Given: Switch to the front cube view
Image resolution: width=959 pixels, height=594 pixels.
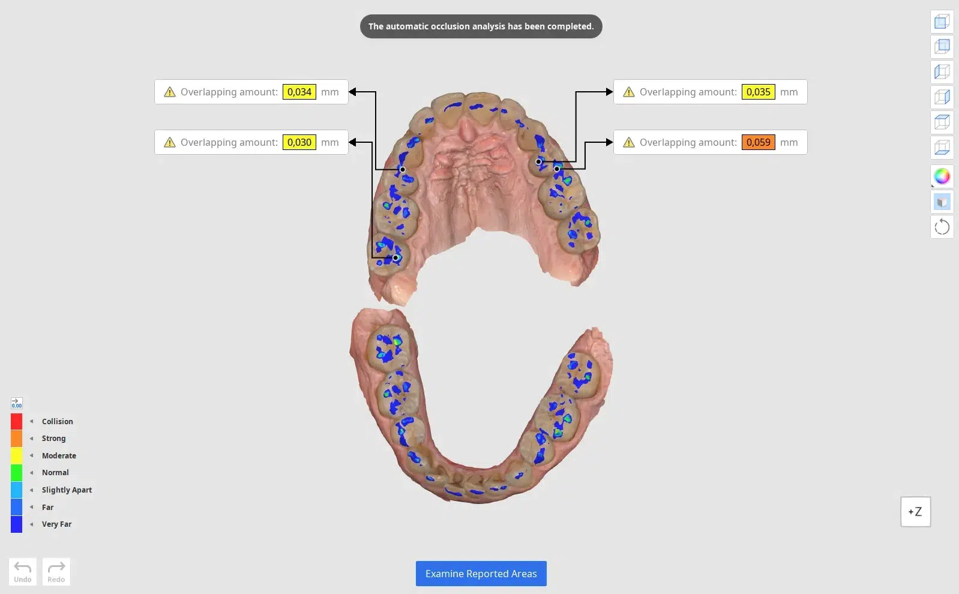Looking at the screenshot, I should tap(942, 22).
